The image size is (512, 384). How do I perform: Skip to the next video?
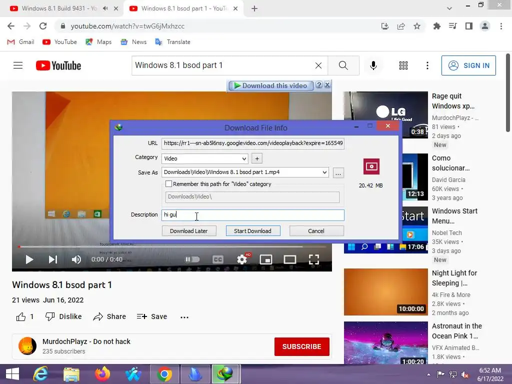coord(53,259)
